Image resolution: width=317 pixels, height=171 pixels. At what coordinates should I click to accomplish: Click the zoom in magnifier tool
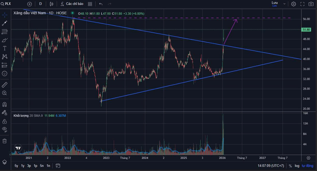click(4, 93)
